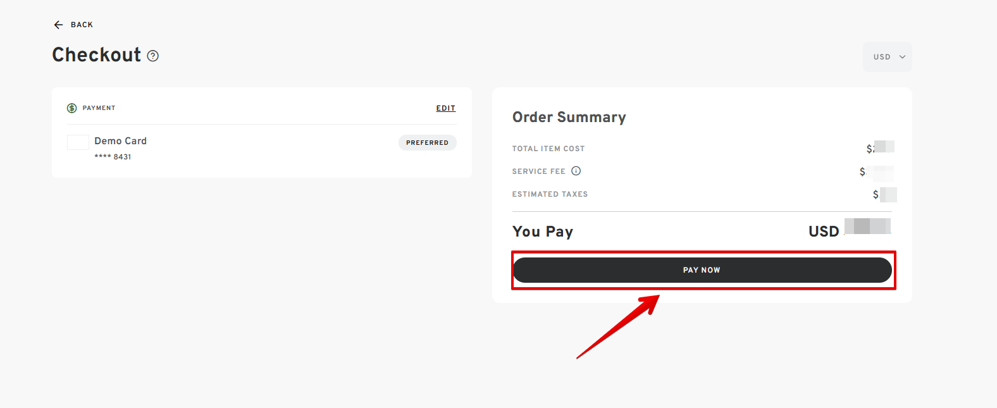Expand the USD currency dropdown

[888, 57]
